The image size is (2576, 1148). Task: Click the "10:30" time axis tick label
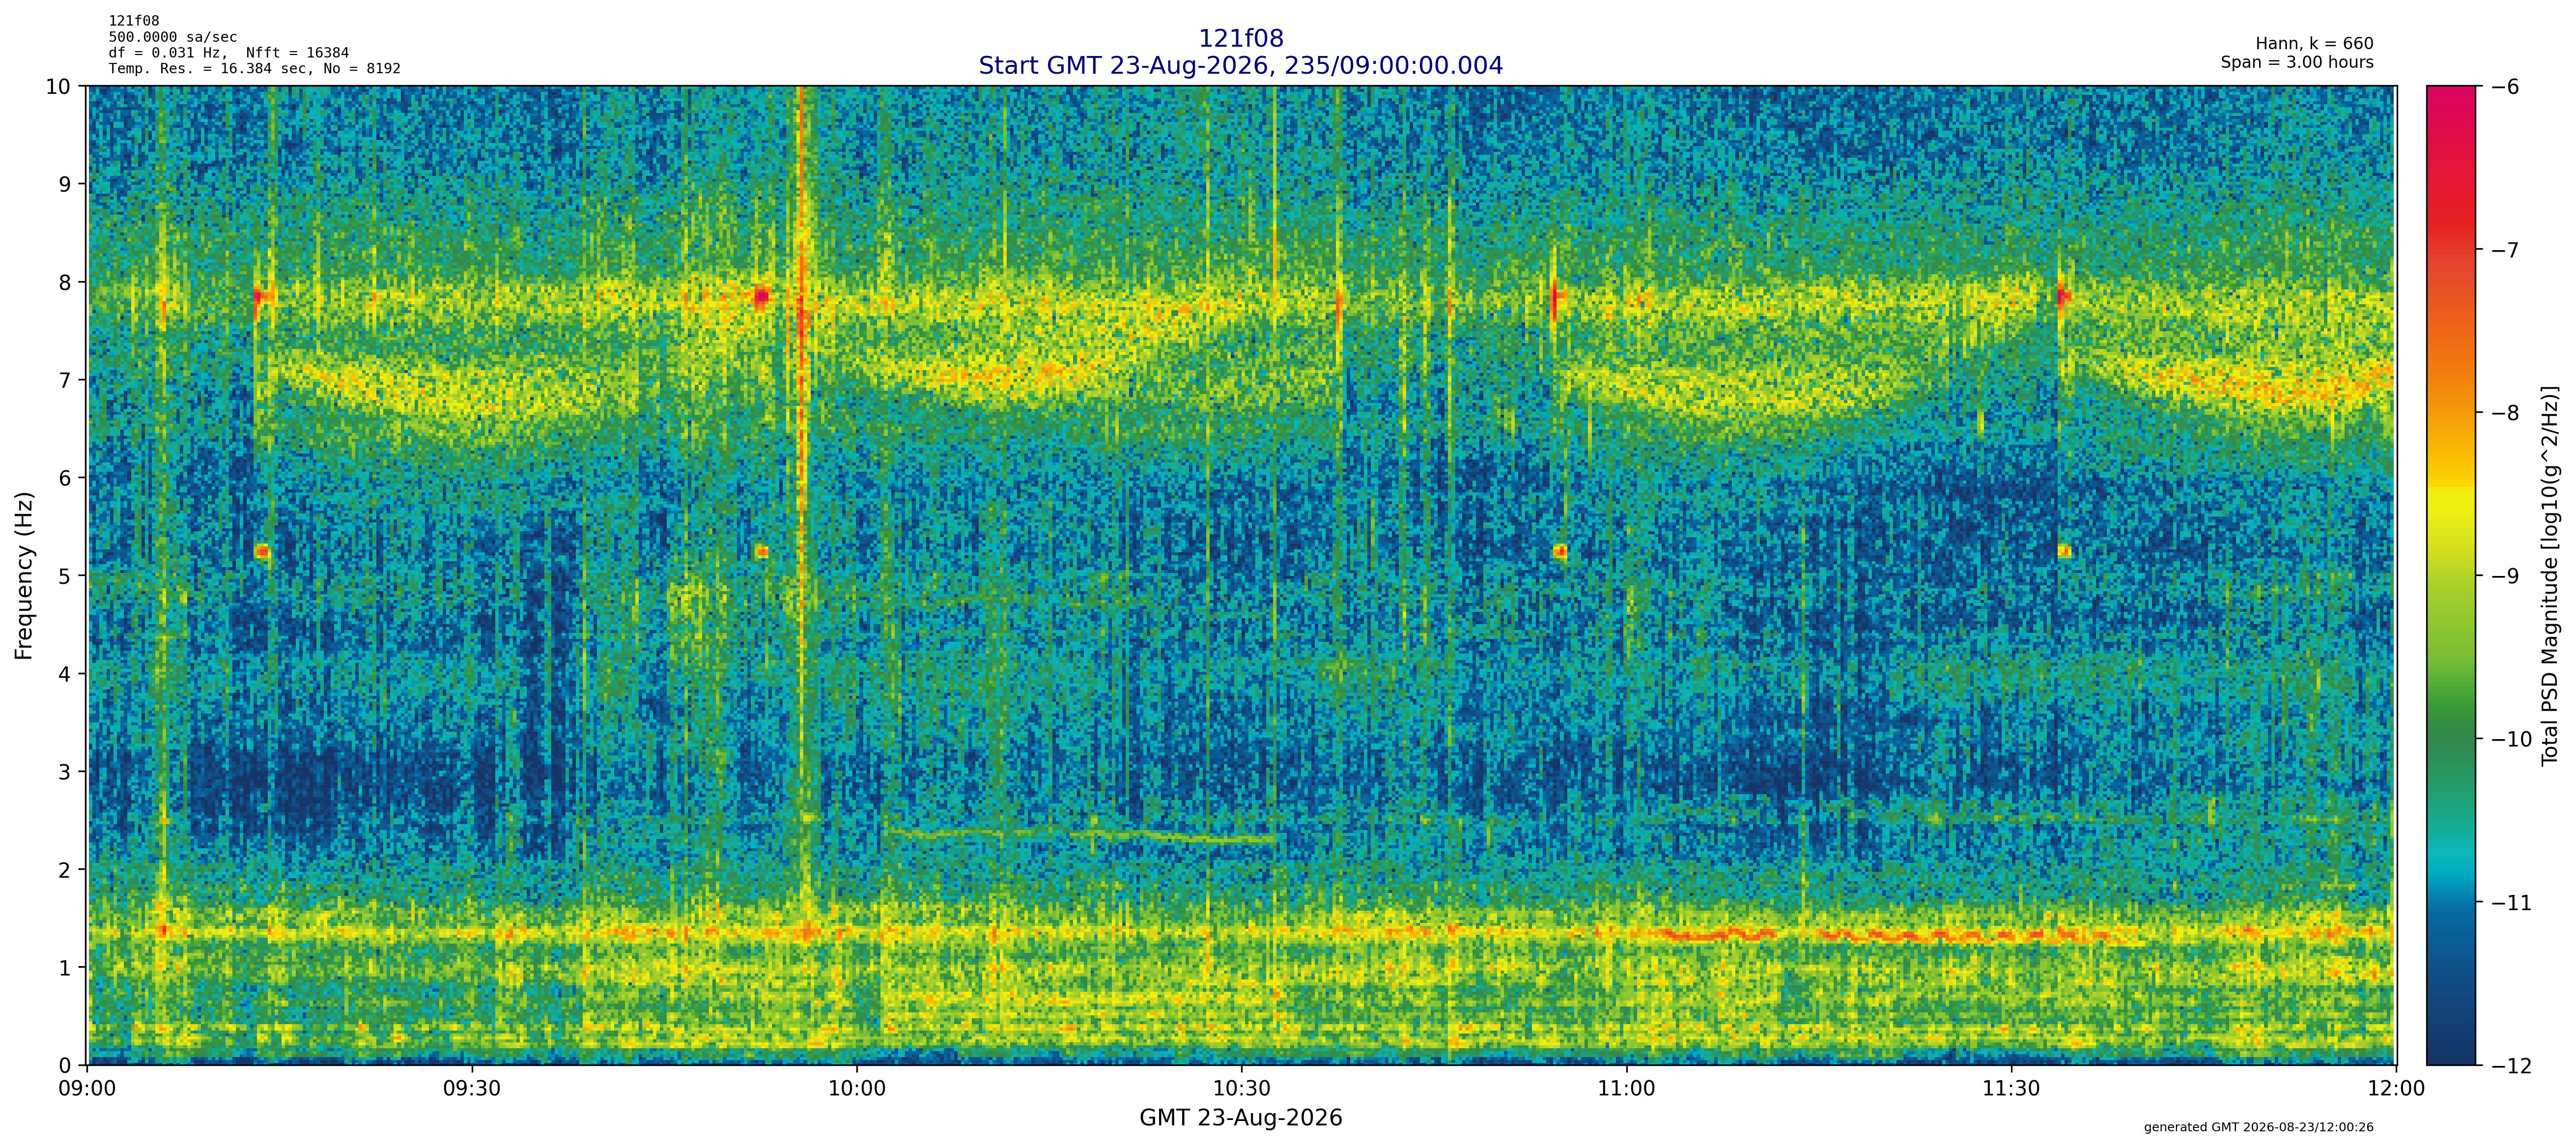click(x=1242, y=1089)
